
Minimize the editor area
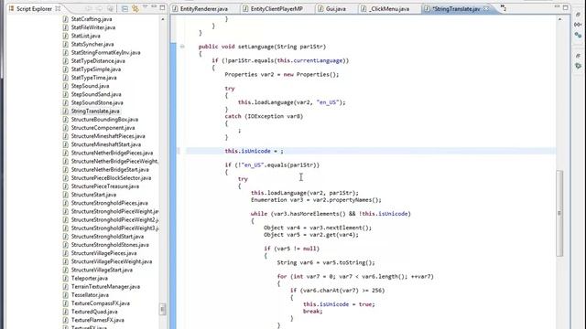[x=557, y=7]
